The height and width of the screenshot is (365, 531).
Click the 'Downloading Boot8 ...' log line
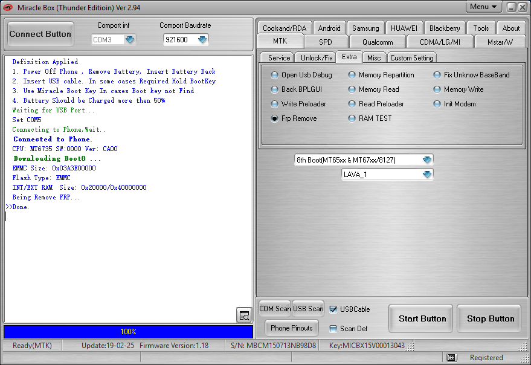57,158
